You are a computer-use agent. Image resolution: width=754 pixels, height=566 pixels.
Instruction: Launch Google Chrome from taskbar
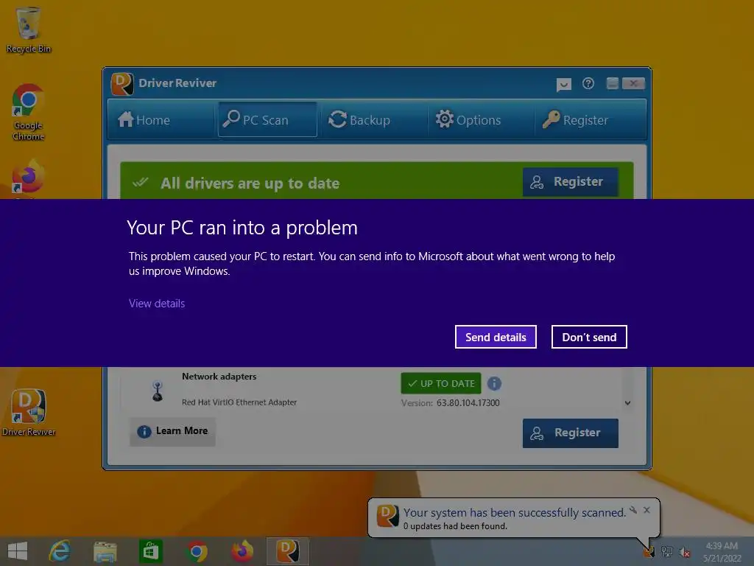point(196,551)
